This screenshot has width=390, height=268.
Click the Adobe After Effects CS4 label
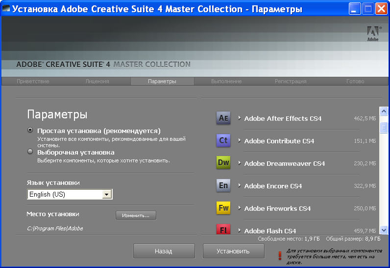click(283, 118)
